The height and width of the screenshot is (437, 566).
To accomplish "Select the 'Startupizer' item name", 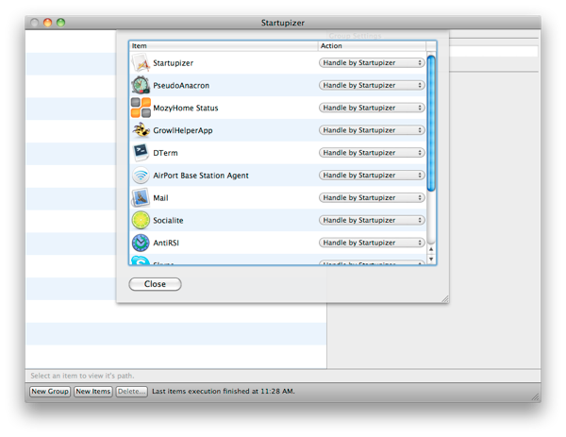I will (x=174, y=63).
